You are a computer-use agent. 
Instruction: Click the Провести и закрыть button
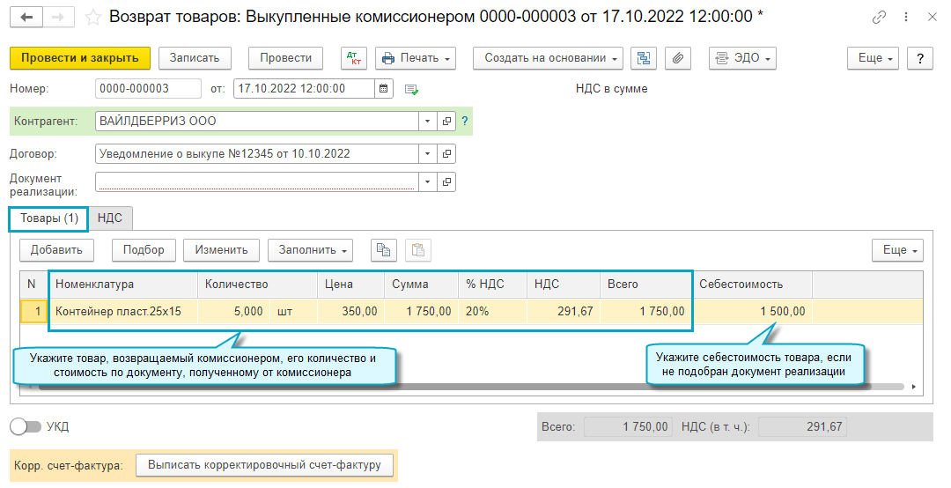(80, 58)
